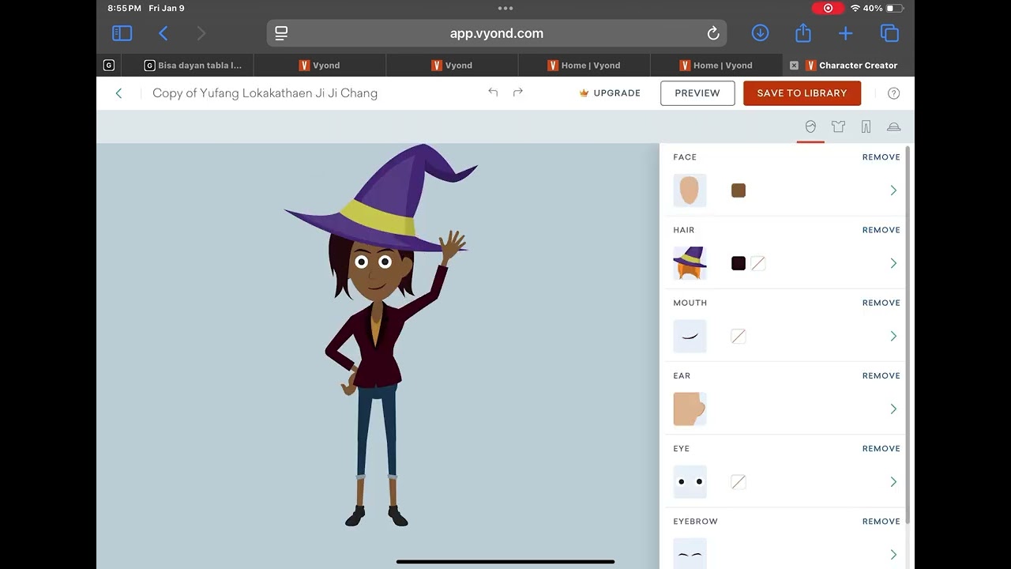Go back using Safari's back arrow
The image size is (1011, 569).
(x=163, y=33)
